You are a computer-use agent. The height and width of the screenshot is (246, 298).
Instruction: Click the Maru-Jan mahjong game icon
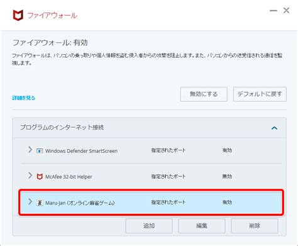click(40, 203)
